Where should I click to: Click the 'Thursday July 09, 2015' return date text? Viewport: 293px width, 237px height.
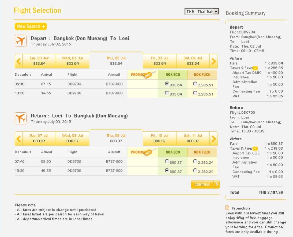[51, 122]
